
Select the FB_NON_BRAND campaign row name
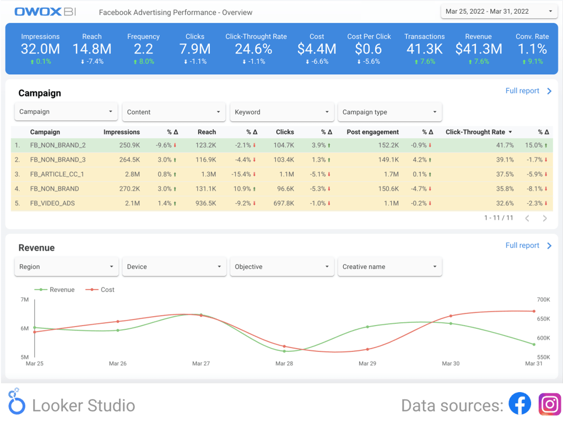point(55,189)
